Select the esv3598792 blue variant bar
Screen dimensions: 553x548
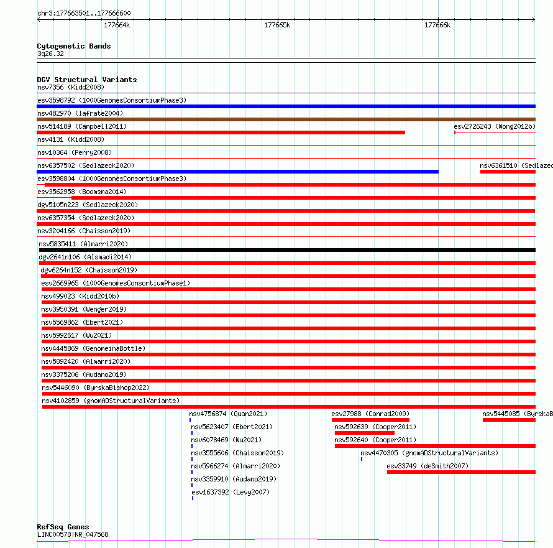tap(286, 106)
